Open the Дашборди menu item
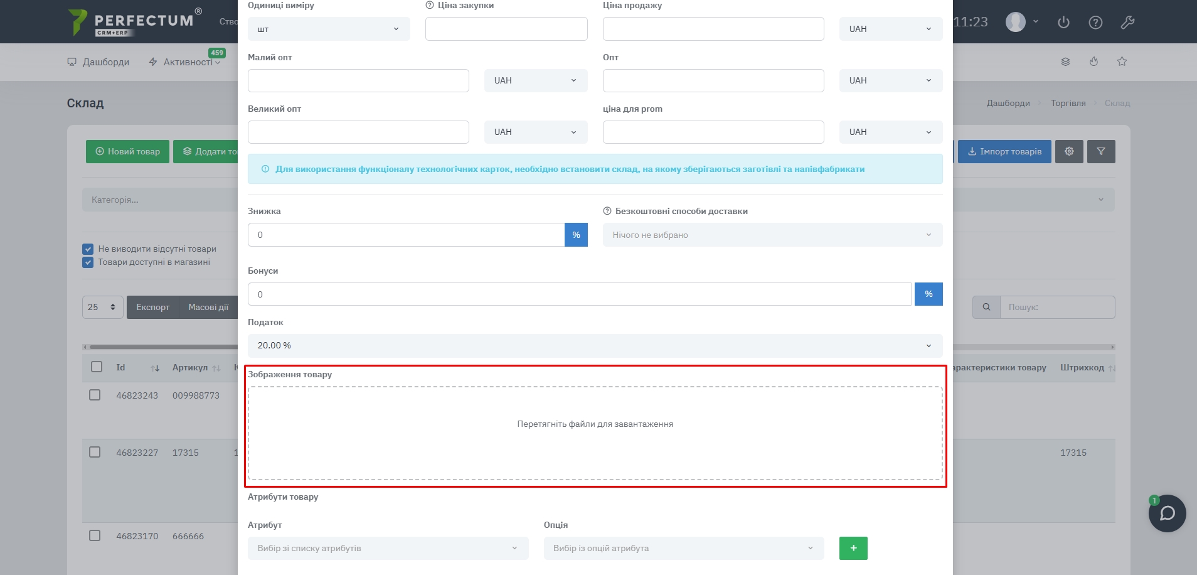Viewport: 1197px width, 575px height. click(x=98, y=62)
